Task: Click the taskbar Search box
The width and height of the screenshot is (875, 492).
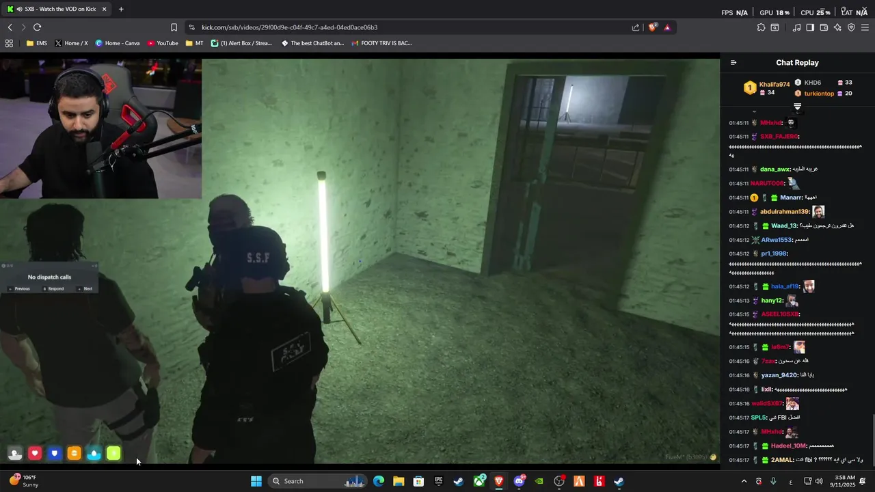Action: pos(317,481)
